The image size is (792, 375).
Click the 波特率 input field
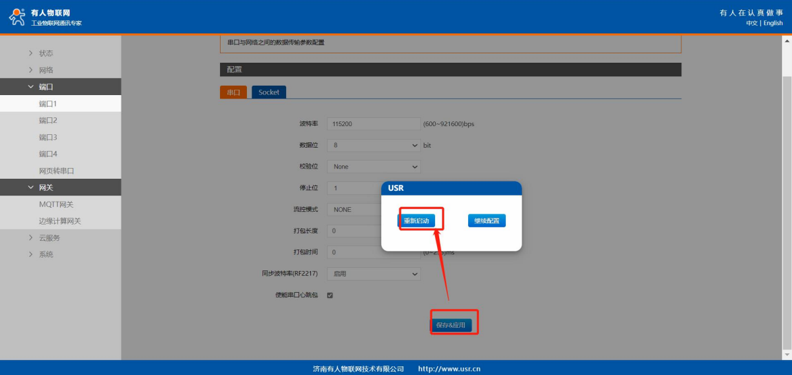pos(373,124)
